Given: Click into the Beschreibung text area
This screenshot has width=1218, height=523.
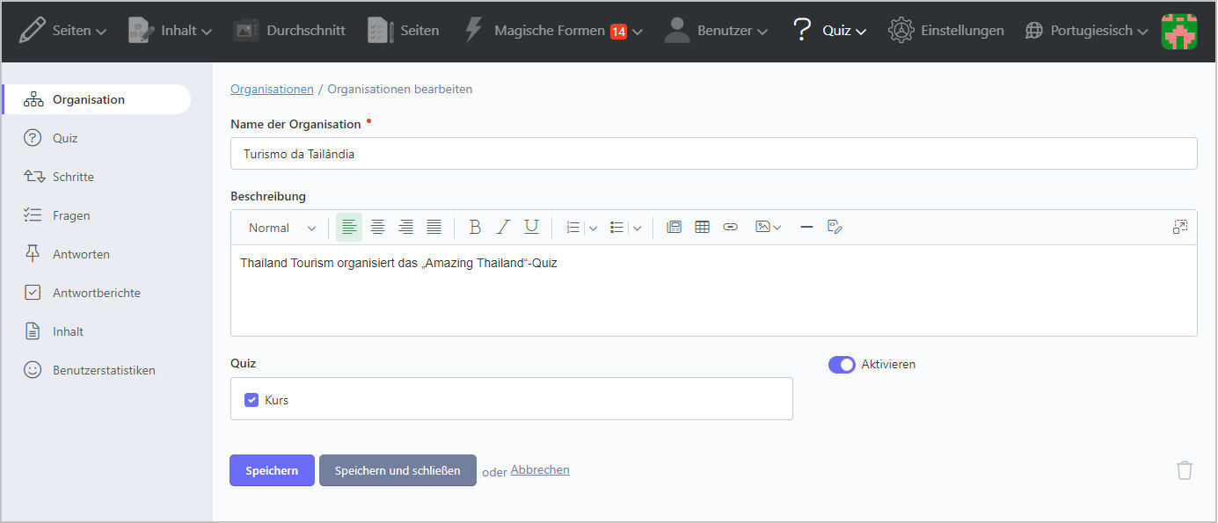Looking at the screenshot, I should [713, 290].
